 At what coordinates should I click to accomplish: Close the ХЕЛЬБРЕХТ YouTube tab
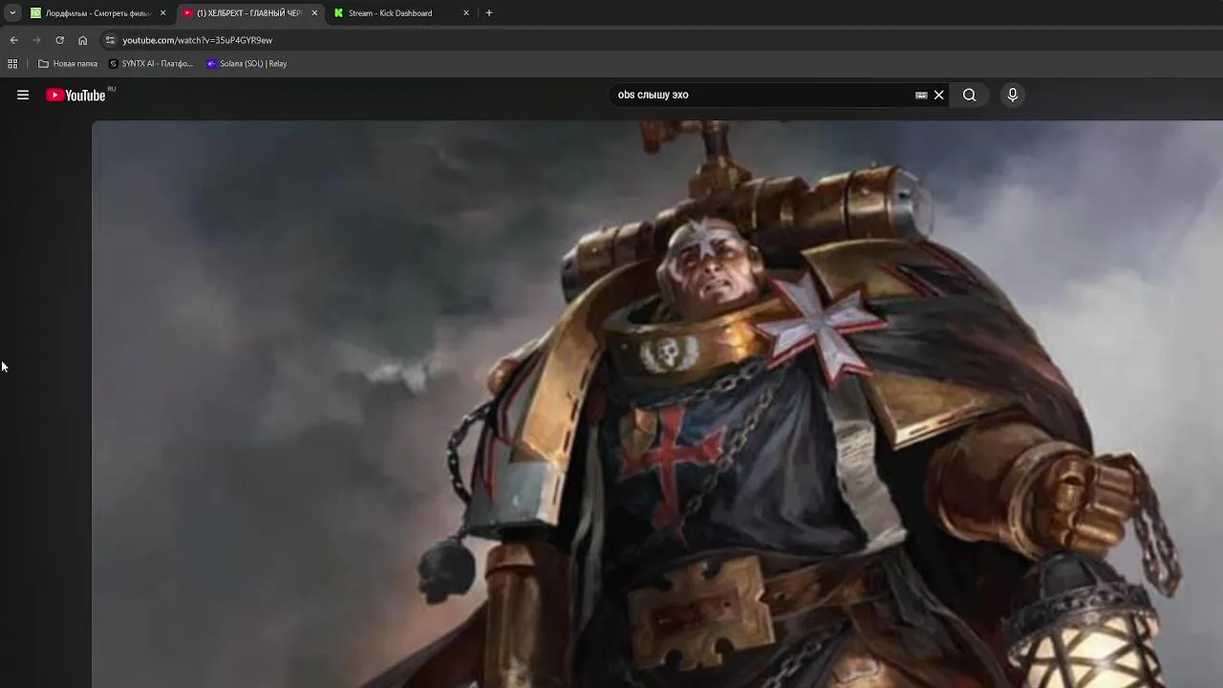(x=314, y=13)
